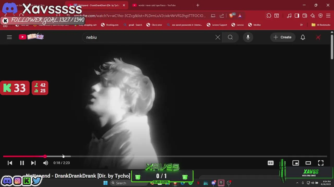Open the McAfee bookmark
Viewport: 334px width, 187px height.
click(254, 25)
